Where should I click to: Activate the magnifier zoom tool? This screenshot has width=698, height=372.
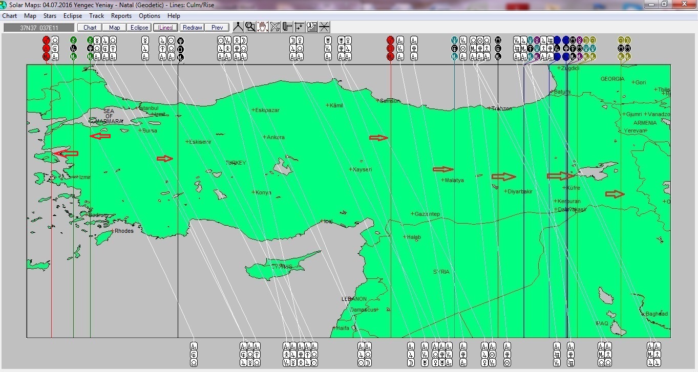pyautogui.click(x=250, y=27)
